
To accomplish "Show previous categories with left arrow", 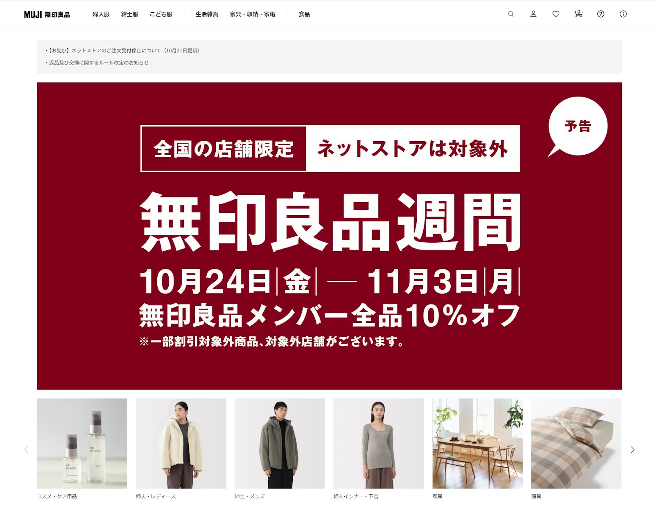I will coord(26,449).
